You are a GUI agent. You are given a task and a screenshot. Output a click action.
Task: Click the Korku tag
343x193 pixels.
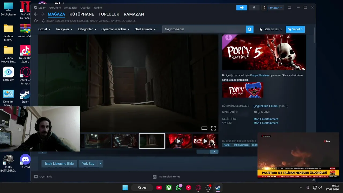coord(227,145)
